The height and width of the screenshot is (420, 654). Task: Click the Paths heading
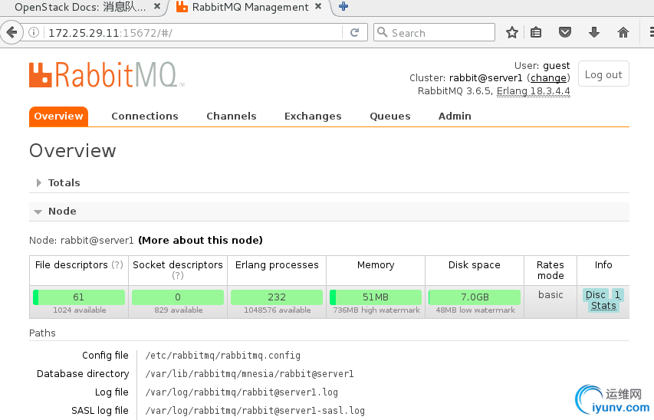[42, 333]
